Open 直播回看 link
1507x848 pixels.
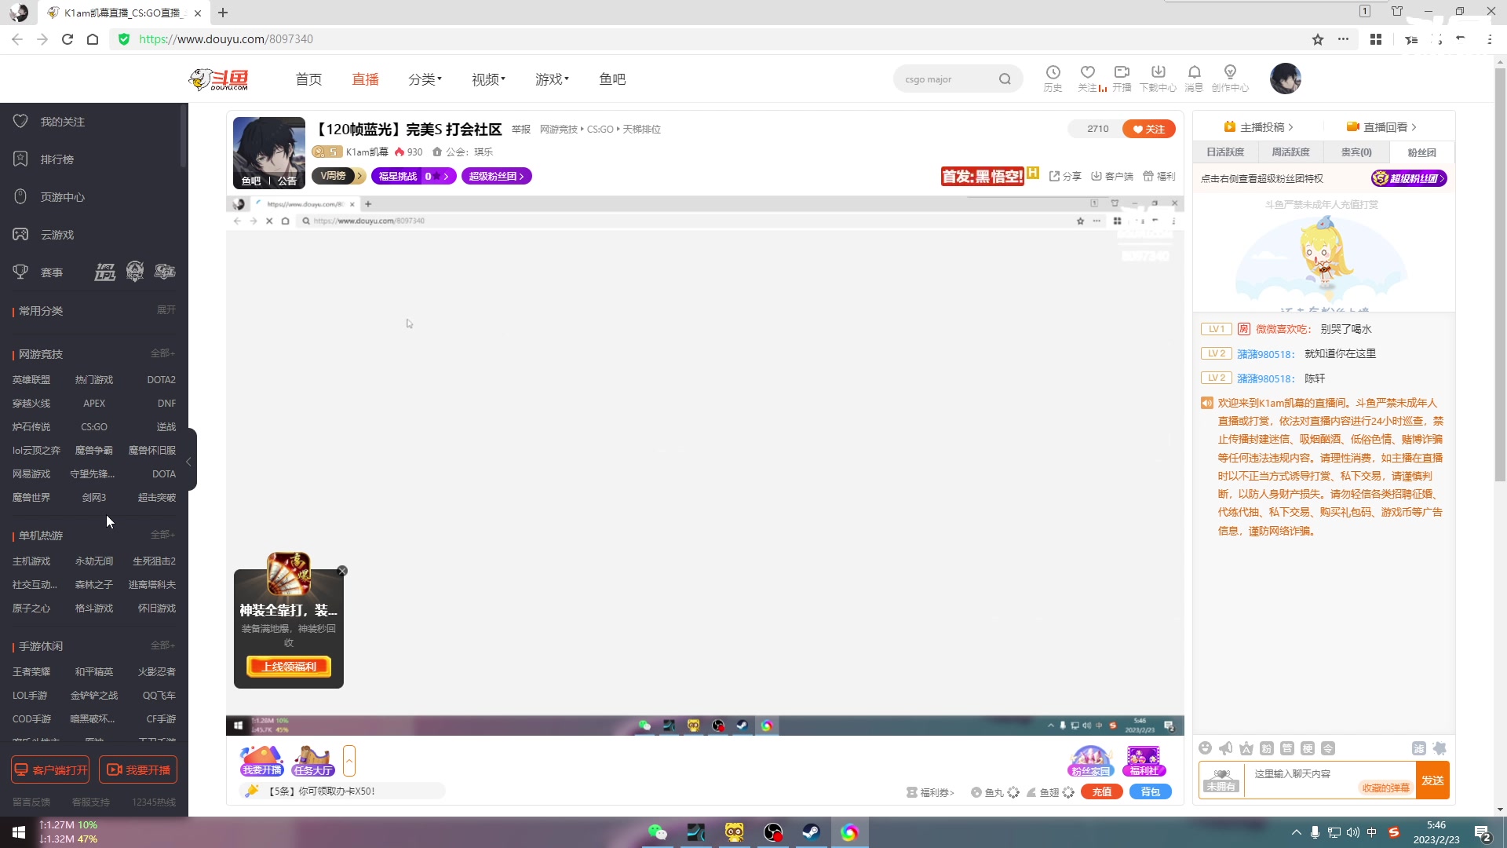pyautogui.click(x=1381, y=127)
